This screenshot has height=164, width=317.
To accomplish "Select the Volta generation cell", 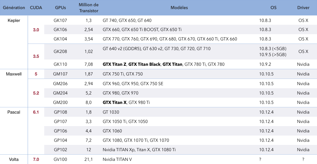I will click(14, 159).
